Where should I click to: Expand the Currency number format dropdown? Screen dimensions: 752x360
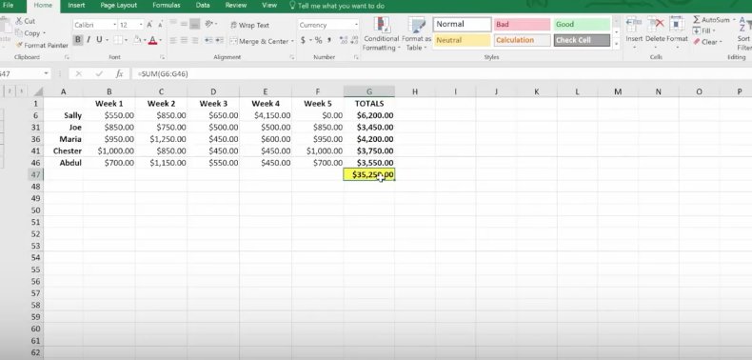[x=356, y=25]
